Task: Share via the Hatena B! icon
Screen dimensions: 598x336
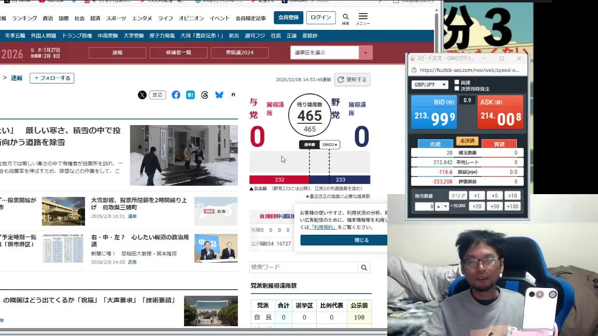Action: 191,95
